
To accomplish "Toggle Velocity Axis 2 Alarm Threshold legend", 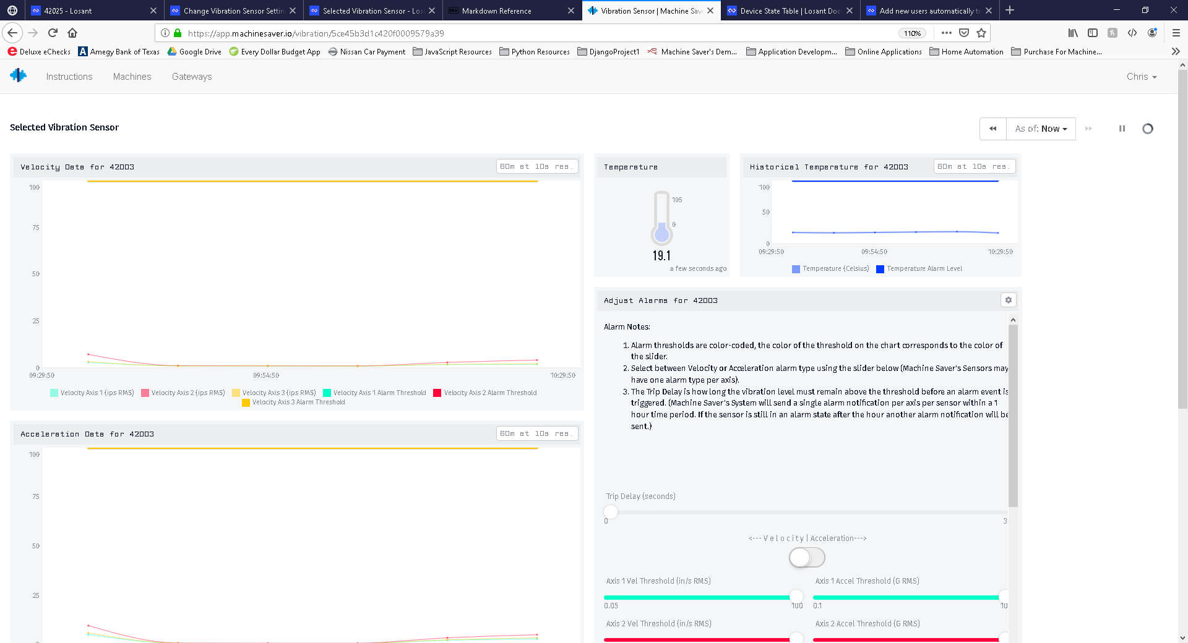I will click(x=485, y=393).
